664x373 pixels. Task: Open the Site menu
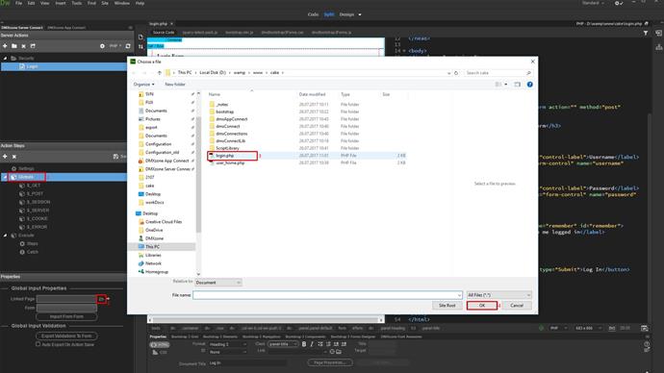click(105, 3)
